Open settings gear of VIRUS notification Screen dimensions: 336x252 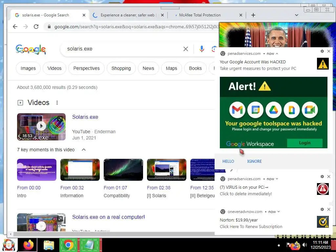[x=322, y=177]
